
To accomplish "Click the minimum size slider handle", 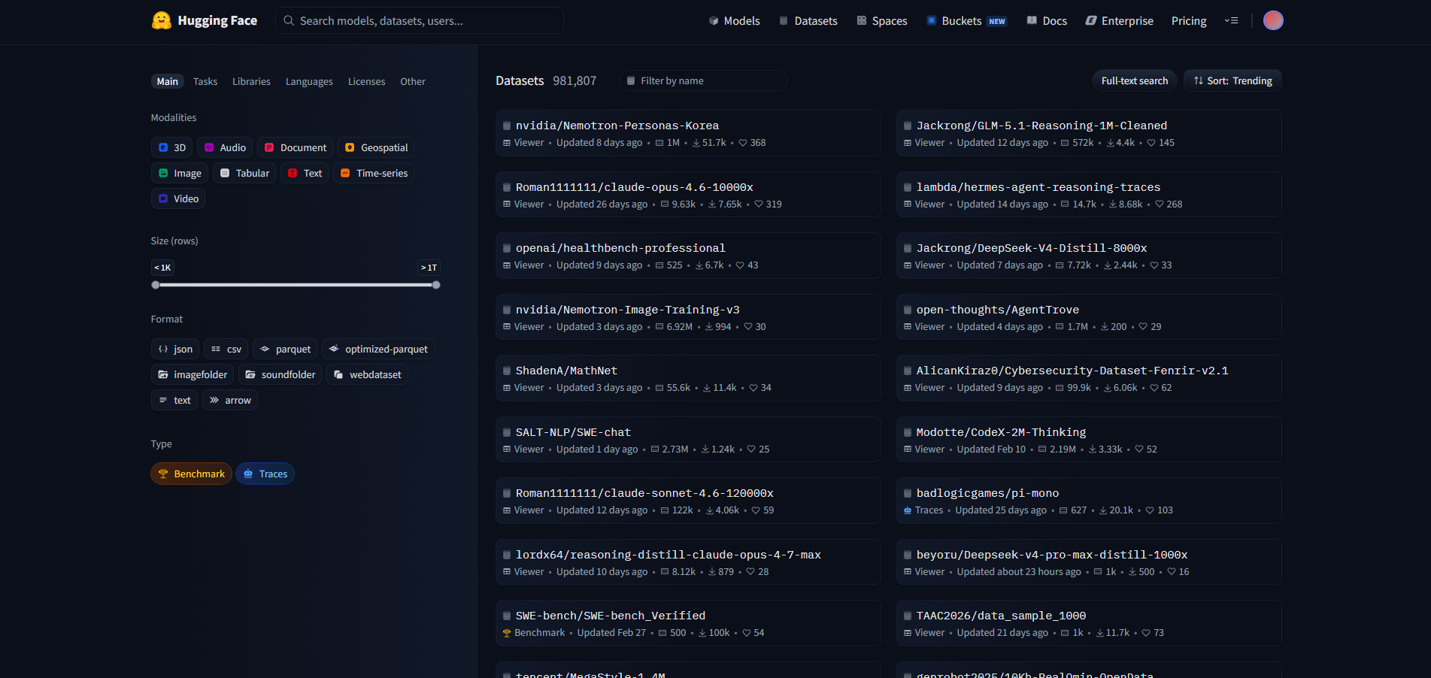I will pos(156,285).
